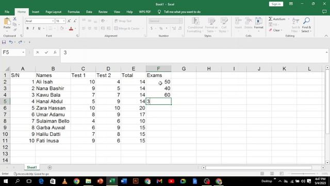The width and height of the screenshot is (330, 186).
Task: Click the Copy icon in Clipboard group
Action: tap(14, 25)
